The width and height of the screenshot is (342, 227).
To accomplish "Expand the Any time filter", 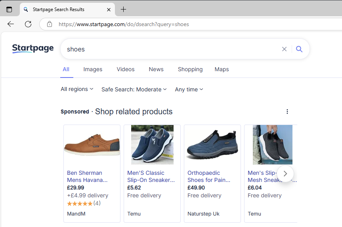I will (189, 89).
